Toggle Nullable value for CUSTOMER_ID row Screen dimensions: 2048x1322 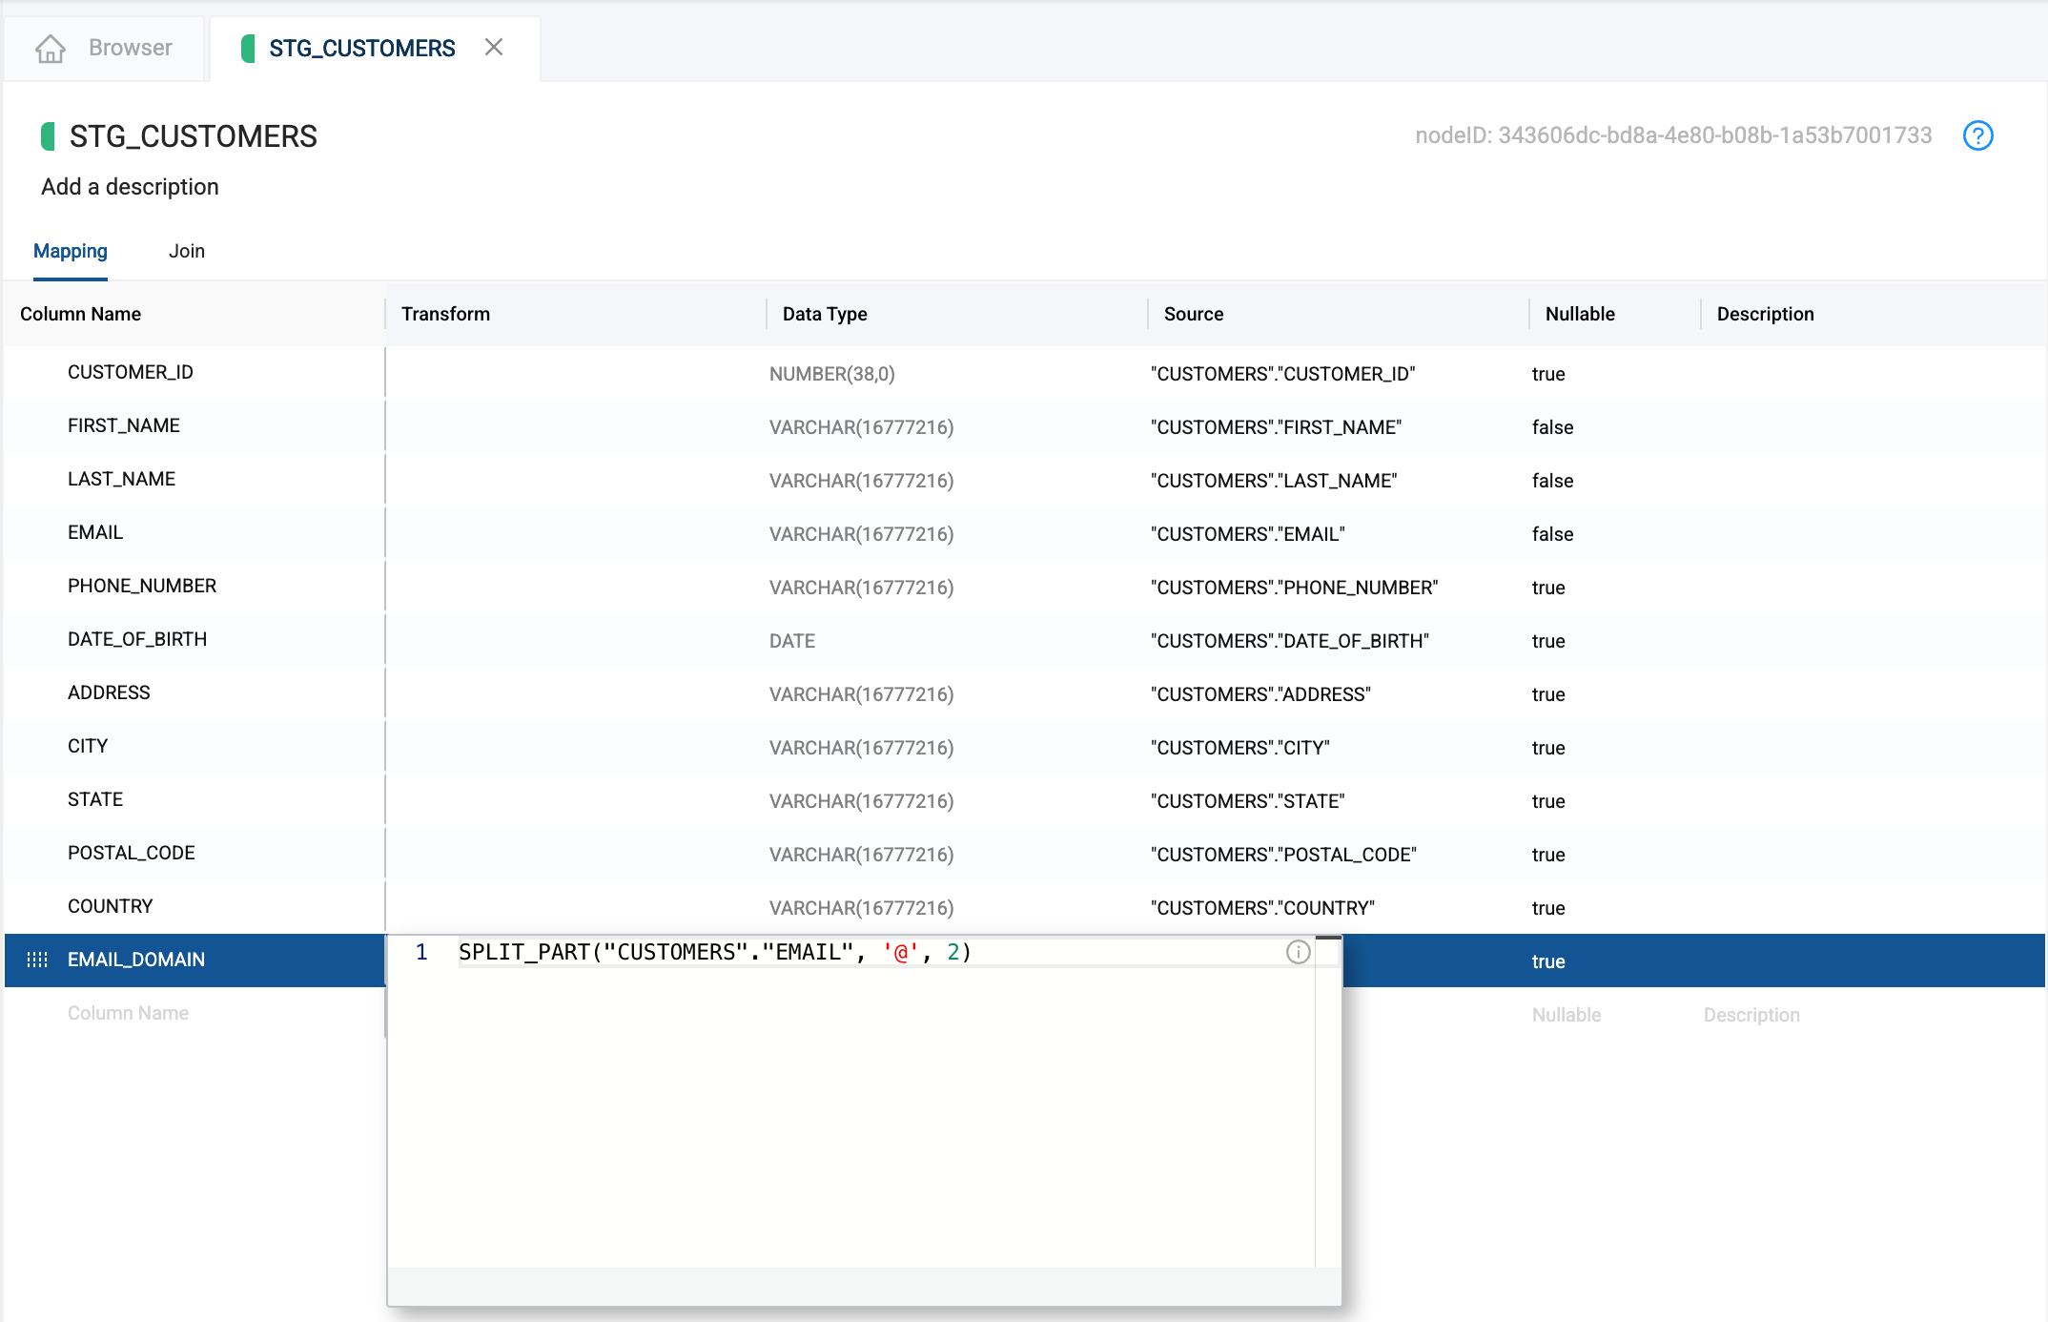[1547, 374]
